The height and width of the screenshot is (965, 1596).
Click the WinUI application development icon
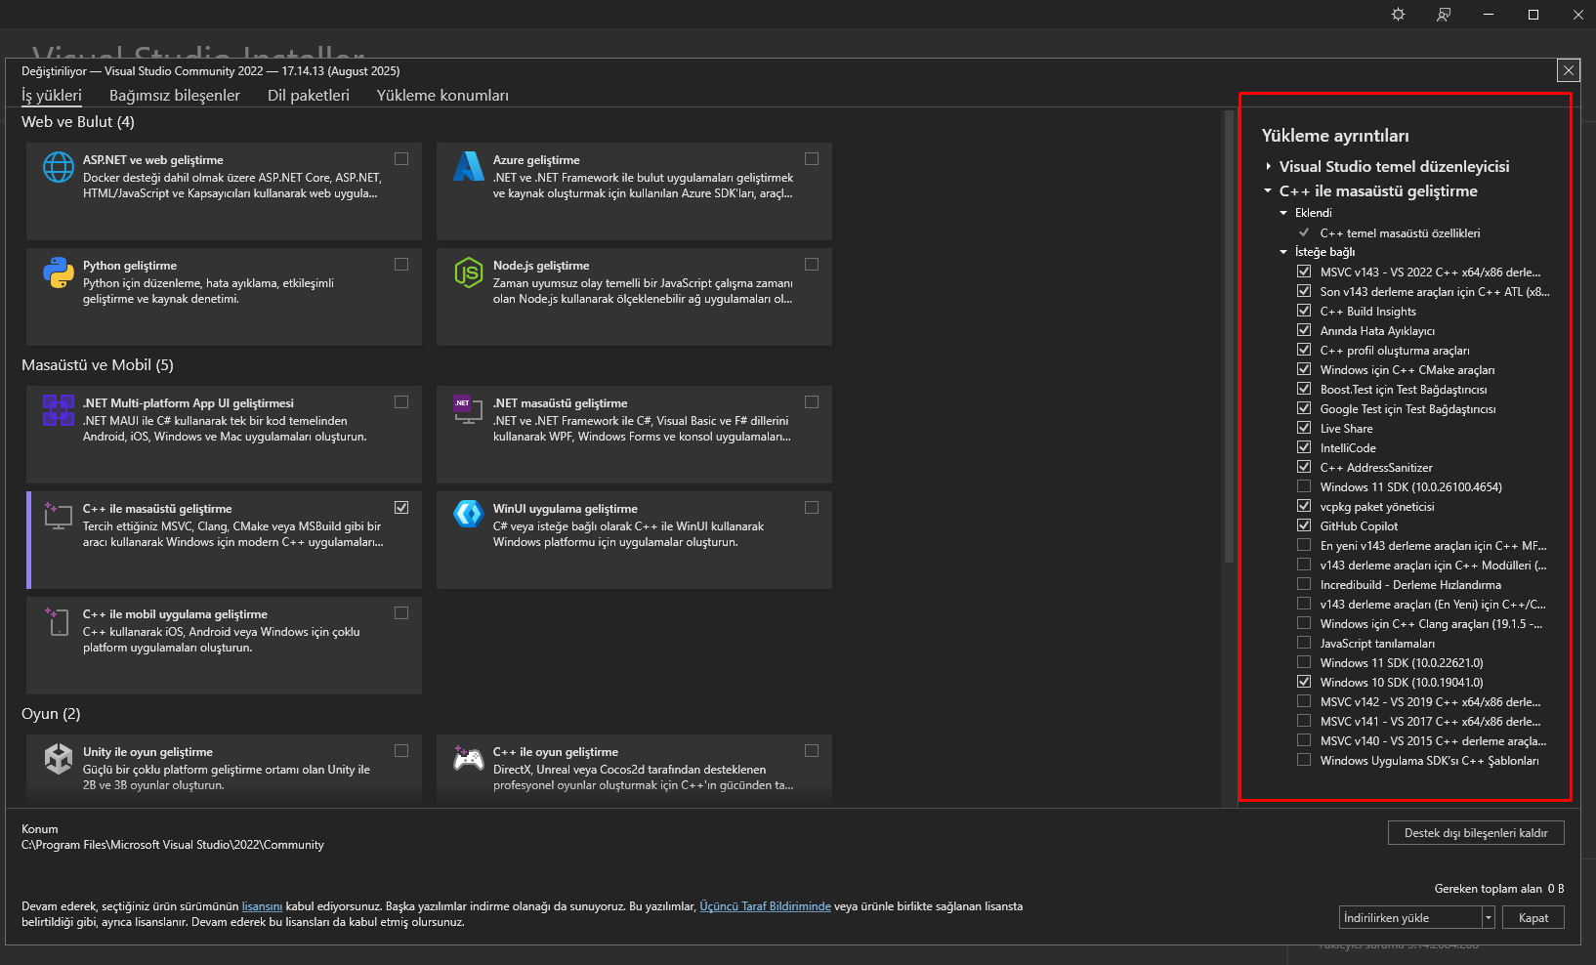coord(469,514)
